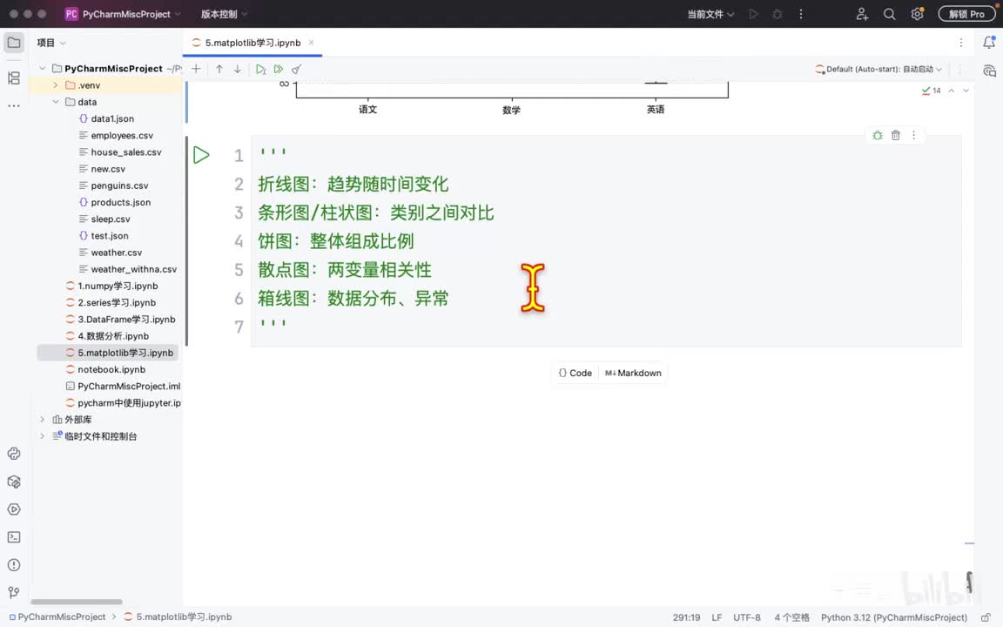Click the Debug button in title bar
This screenshot has width=1003, height=627.
pos(777,14)
